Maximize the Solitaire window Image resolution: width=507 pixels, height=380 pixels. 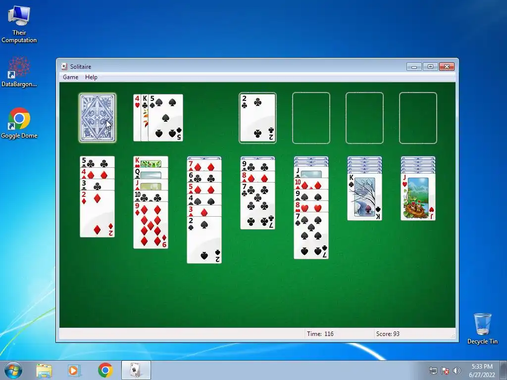pyautogui.click(x=430, y=67)
